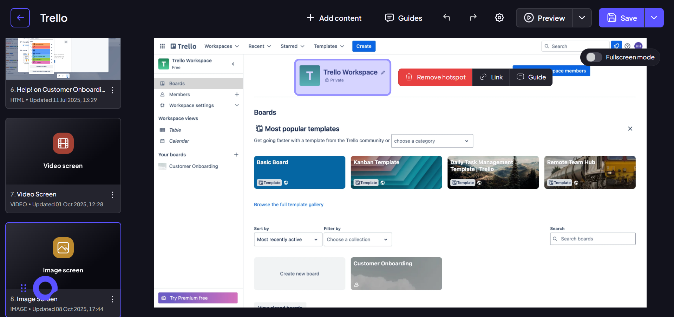The width and height of the screenshot is (674, 317).
Task: Go back using the arrow button beside Trello title
Action: pos(20,18)
